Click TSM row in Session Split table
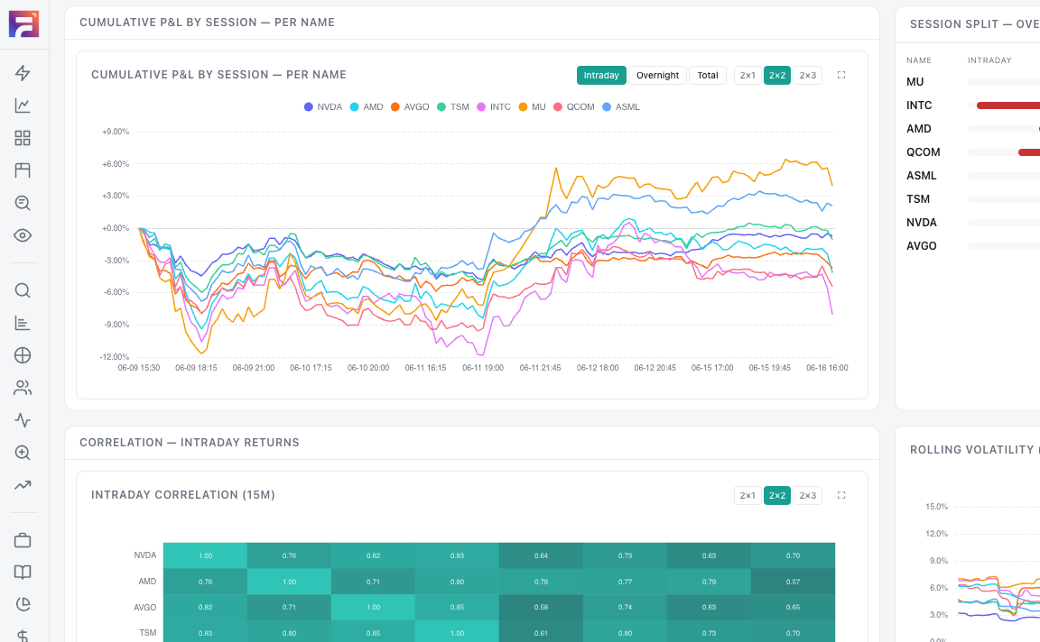The image size is (1040, 642). point(973,198)
